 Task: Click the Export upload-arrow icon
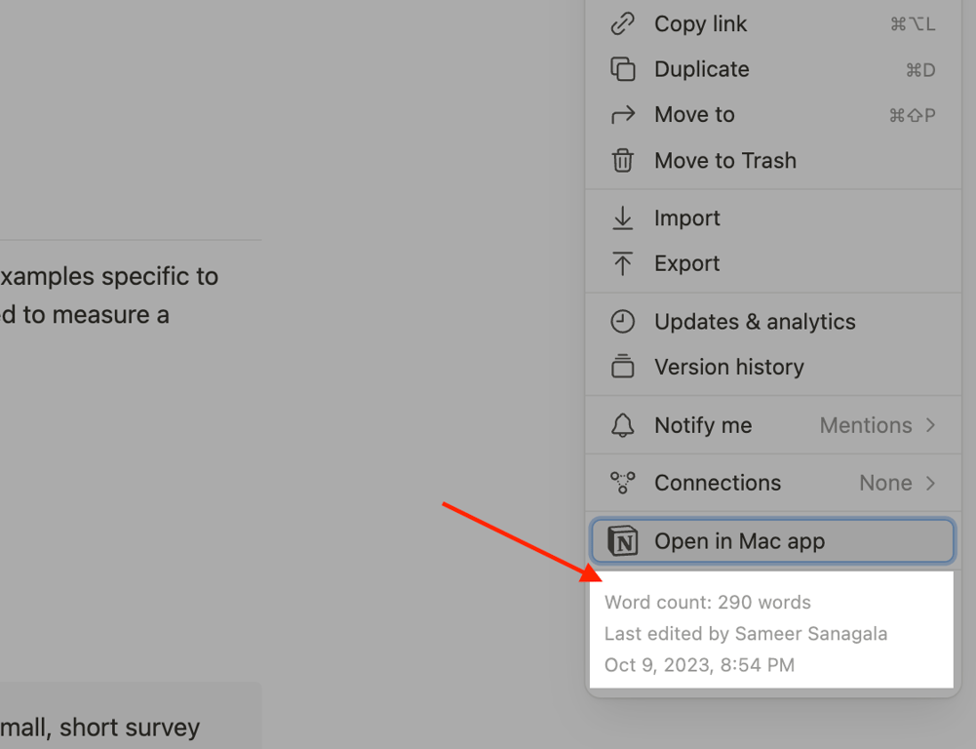tap(622, 263)
